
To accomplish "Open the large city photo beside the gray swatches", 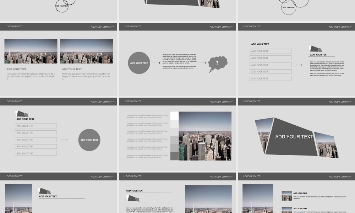I will tap(205, 136).
